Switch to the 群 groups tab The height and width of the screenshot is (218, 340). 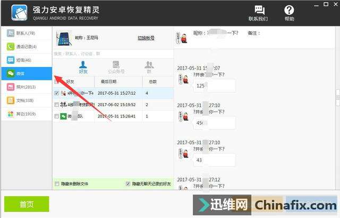tap(149, 66)
